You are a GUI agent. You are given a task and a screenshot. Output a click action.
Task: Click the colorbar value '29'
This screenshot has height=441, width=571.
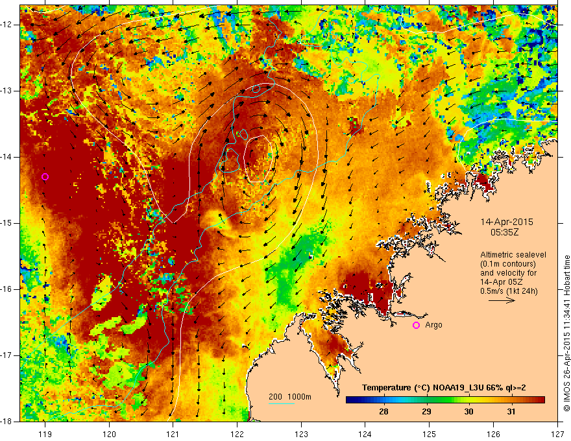(426, 412)
